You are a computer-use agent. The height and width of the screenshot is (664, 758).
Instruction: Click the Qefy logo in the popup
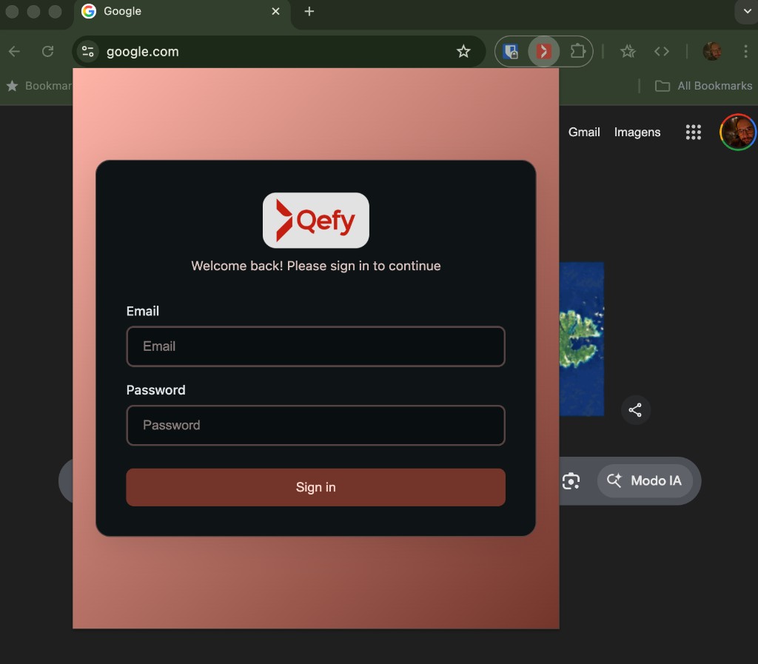(x=315, y=221)
